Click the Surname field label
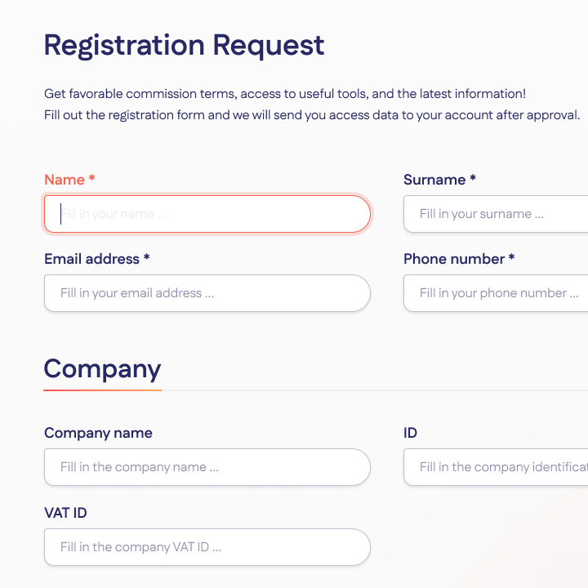Screen dimensions: 588x588 [x=434, y=180]
